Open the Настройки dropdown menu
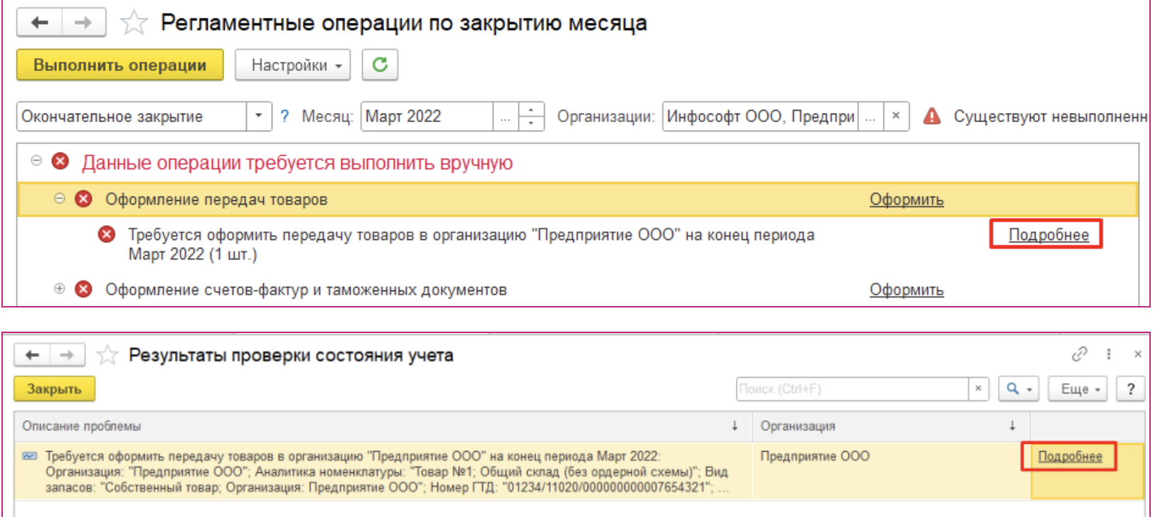Screen dimensions: 1165x517 pos(292,65)
